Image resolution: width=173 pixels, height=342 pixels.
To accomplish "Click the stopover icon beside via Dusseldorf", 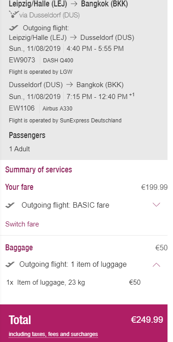I will pyautogui.click(x=13, y=15).
